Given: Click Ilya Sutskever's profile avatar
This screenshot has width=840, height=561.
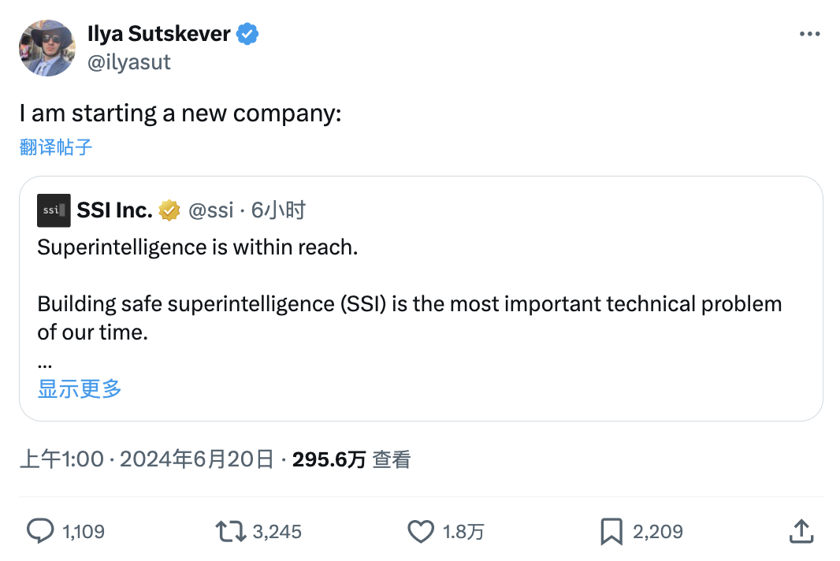Looking at the screenshot, I should (x=46, y=48).
